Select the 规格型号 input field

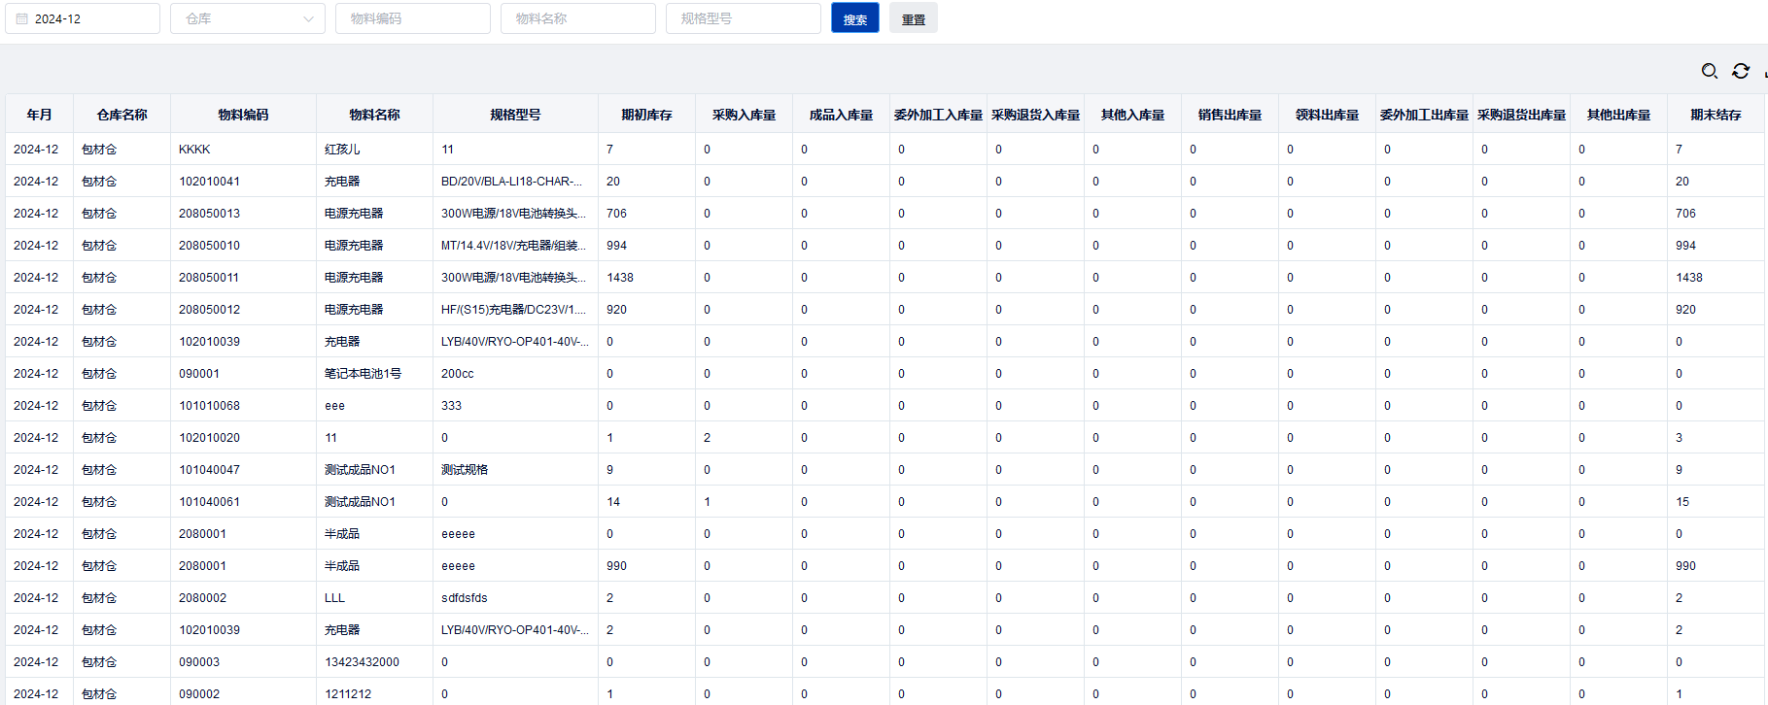[x=743, y=18]
